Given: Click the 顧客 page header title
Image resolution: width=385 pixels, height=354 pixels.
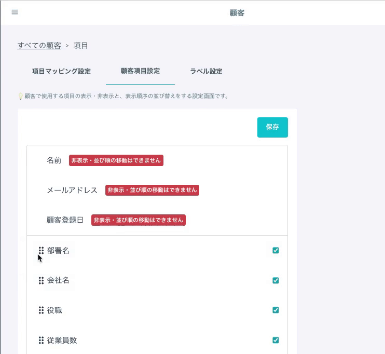Looking at the screenshot, I should pyautogui.click(x=237, y=13).
